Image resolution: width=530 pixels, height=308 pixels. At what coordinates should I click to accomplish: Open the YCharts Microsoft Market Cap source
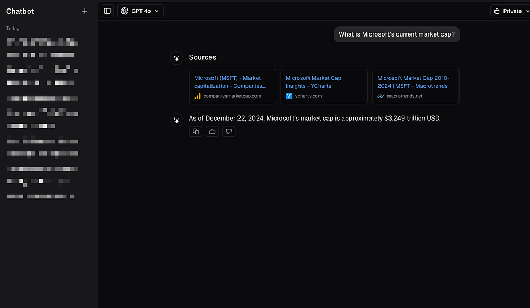324,86
